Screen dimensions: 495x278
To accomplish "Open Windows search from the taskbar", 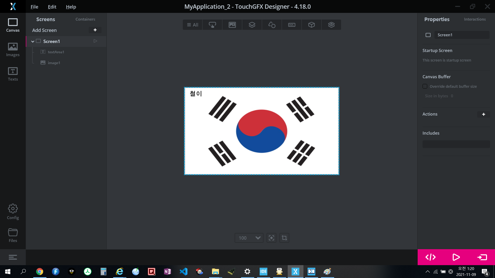I will point(23,272).
